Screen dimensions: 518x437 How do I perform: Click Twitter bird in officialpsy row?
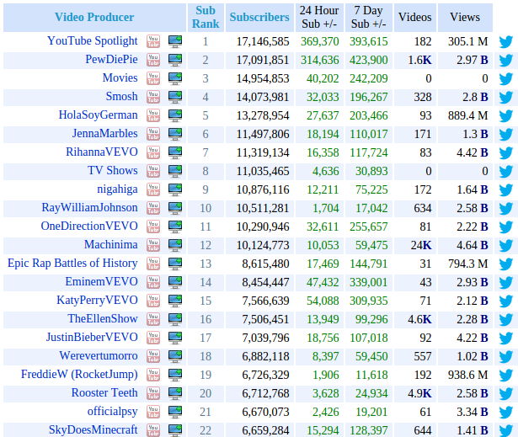click(505, 412)
